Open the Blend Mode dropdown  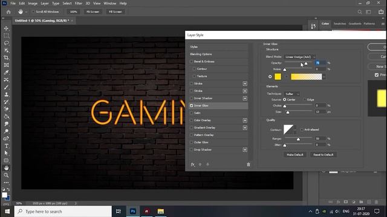pos(300,57)
